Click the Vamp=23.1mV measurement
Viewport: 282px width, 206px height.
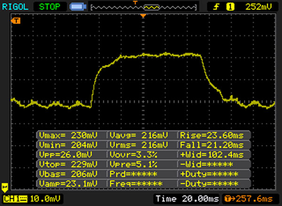[x=68, y=183]
